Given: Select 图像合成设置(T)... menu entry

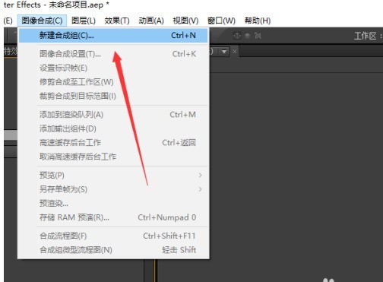Looking at the screenshot, I should click(x=113, y=54).
